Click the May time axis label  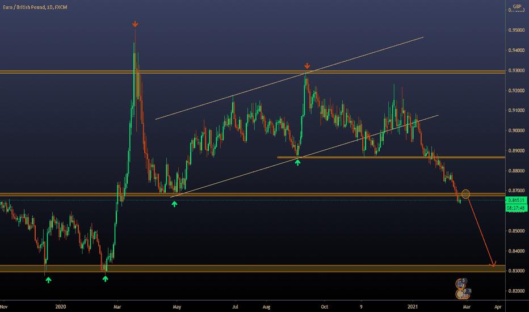click(177, 306)
